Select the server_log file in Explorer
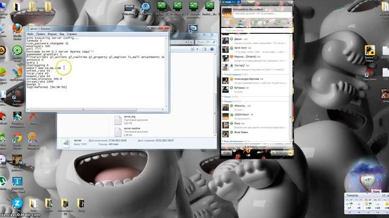 tap(131, 120)
